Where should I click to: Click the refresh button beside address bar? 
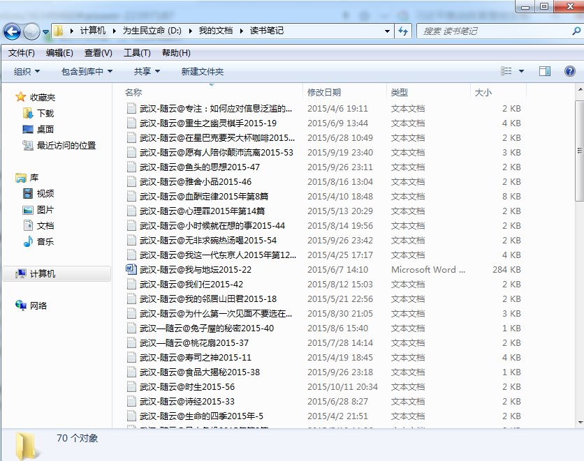403,31
